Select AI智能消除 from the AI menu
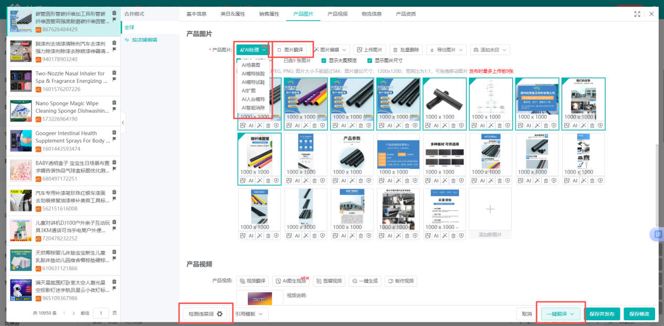664x326 pixels. click(x=253, y=107)
